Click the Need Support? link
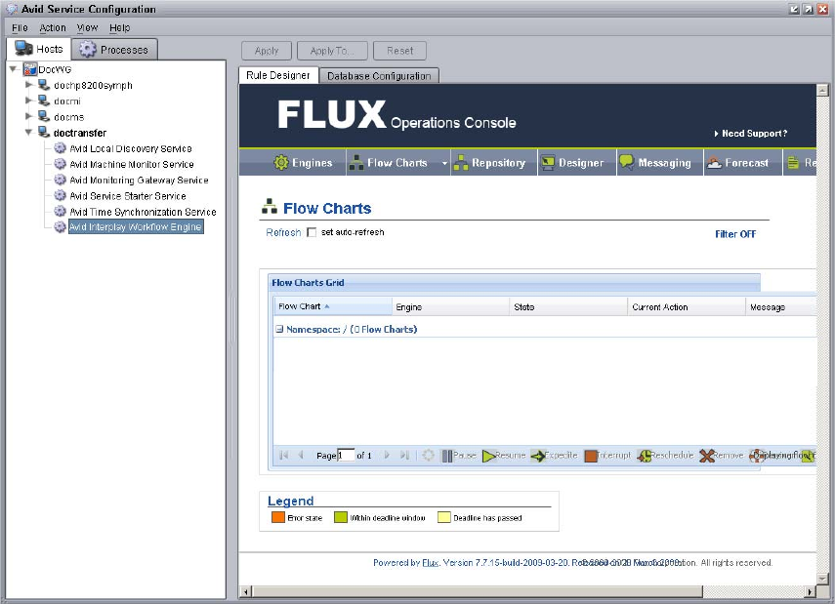The width and height of the screenshot is (835, 604). (x=751, y=134)
